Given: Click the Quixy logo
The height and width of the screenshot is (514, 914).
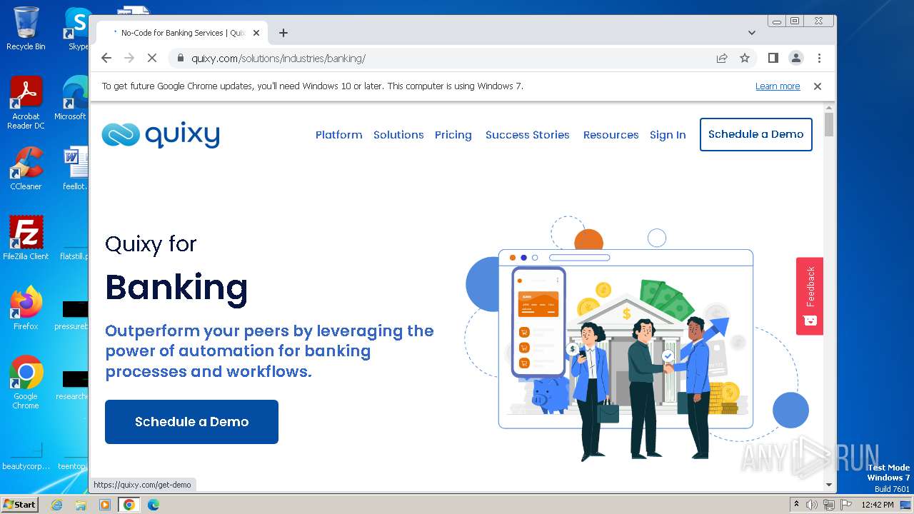Looking at the screenshot, I should 161,134.
